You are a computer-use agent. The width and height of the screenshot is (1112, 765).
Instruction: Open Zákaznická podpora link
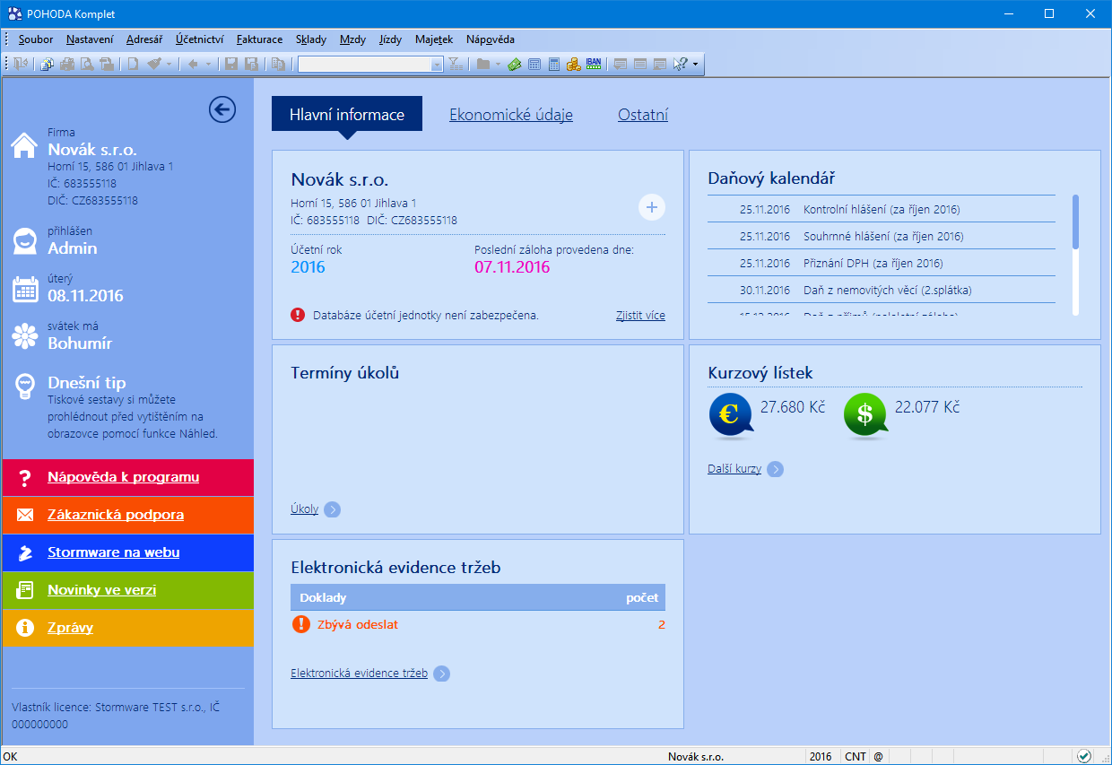pos(116,515)
